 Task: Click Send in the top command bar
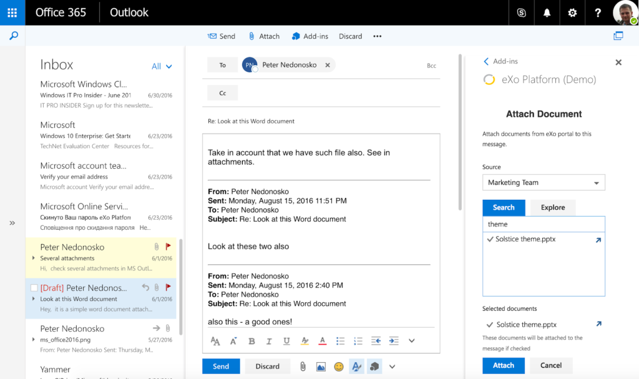[x=222, y=36]
